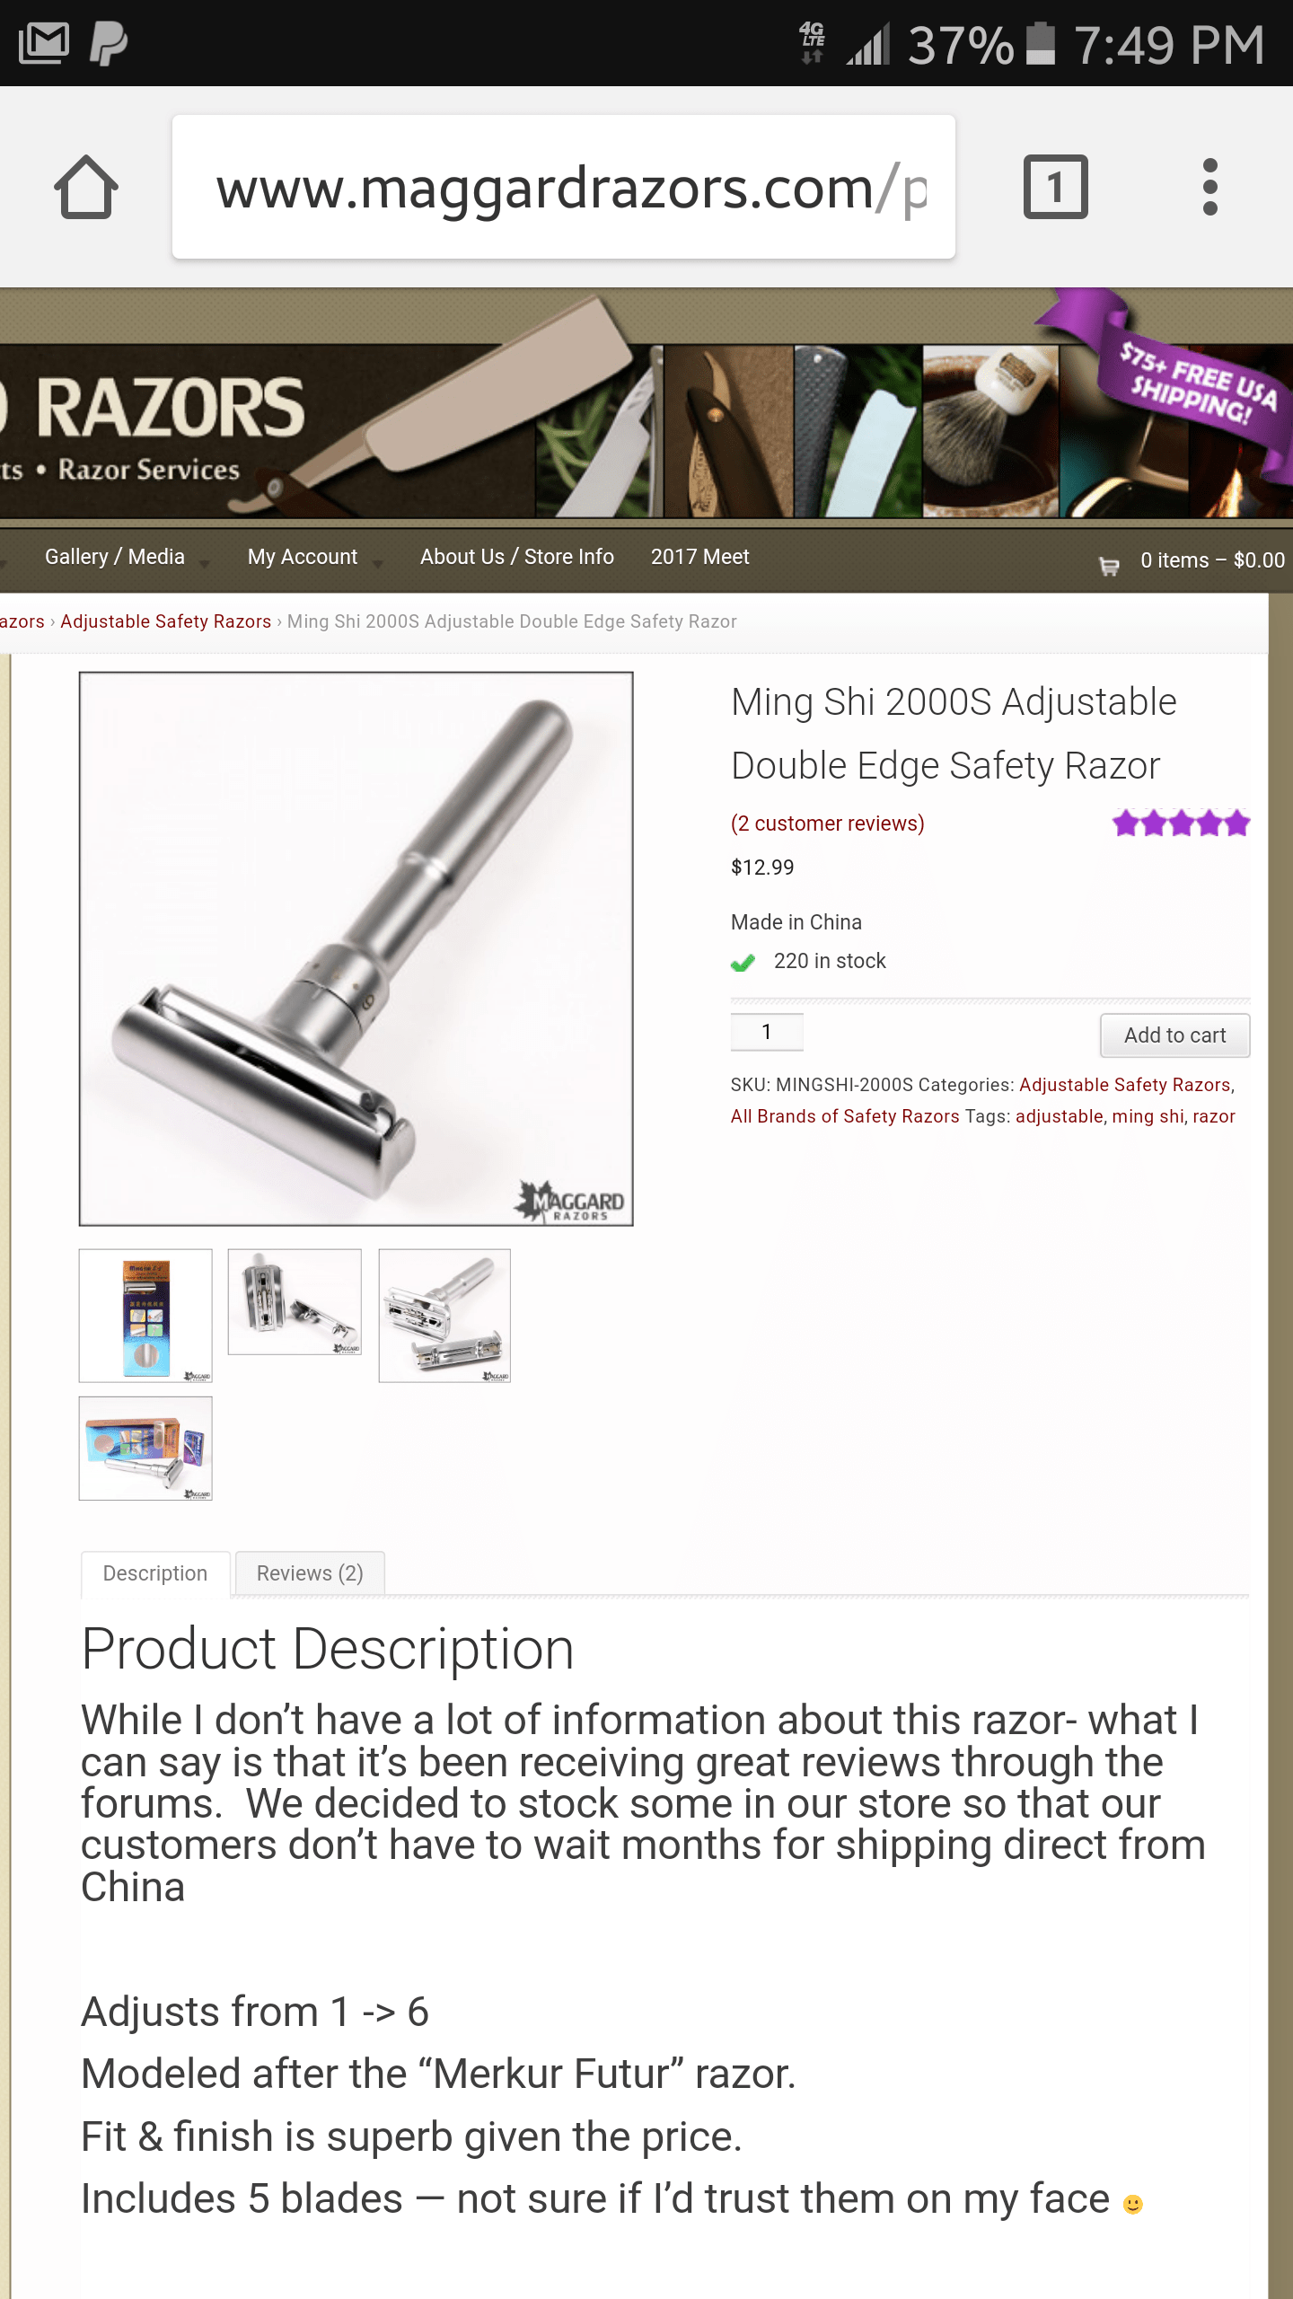Tap the browser home icon
This screenshot has height=2299, width=1293.
coord(86,187)
